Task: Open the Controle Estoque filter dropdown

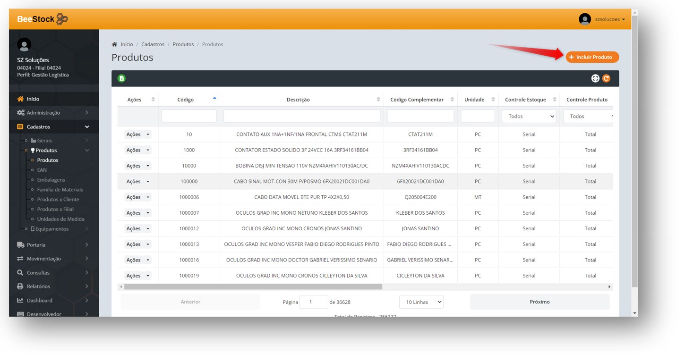Action: pos(529,116)
